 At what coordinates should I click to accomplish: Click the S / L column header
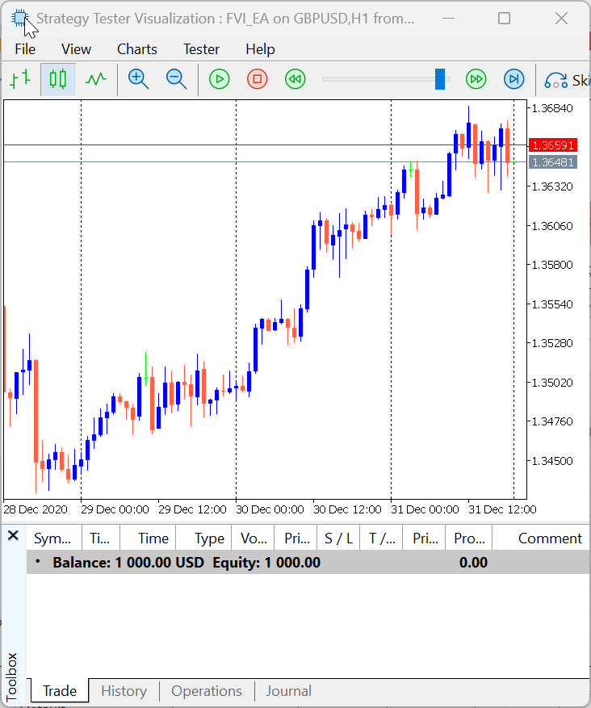pos(338,538)
